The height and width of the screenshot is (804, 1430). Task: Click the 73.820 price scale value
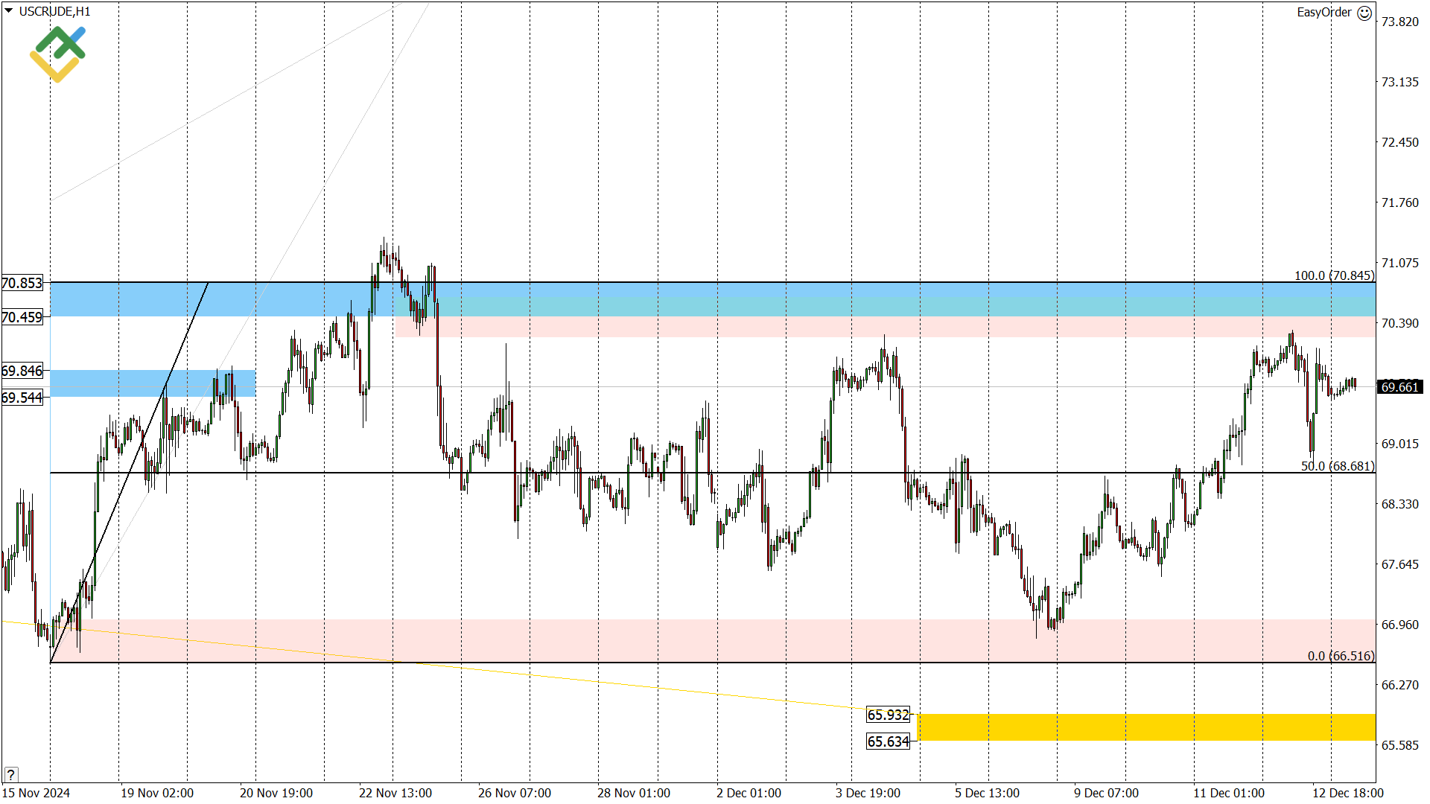(1399, 22)
